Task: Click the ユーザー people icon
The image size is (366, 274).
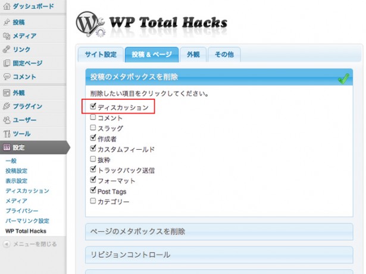Action: (x=7, y=120)
